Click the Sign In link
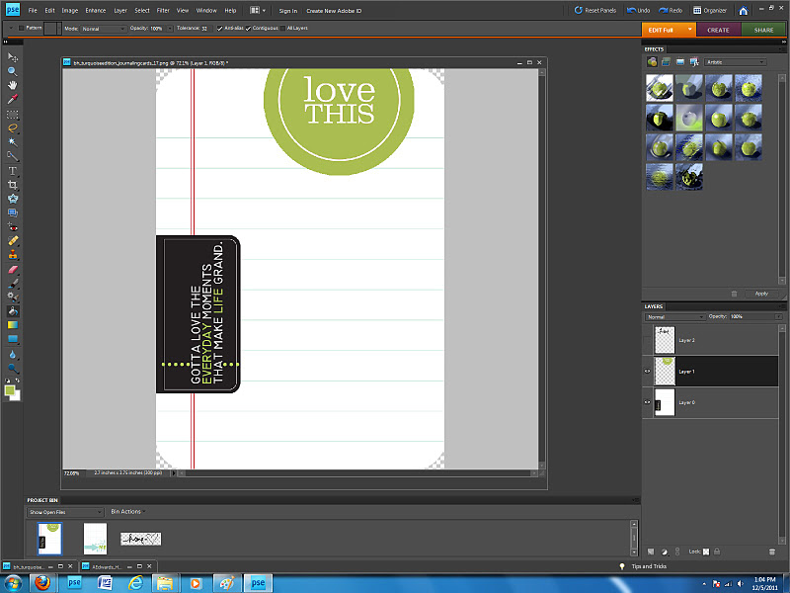This screenshot has width=790, height=593. click(287, 10)
